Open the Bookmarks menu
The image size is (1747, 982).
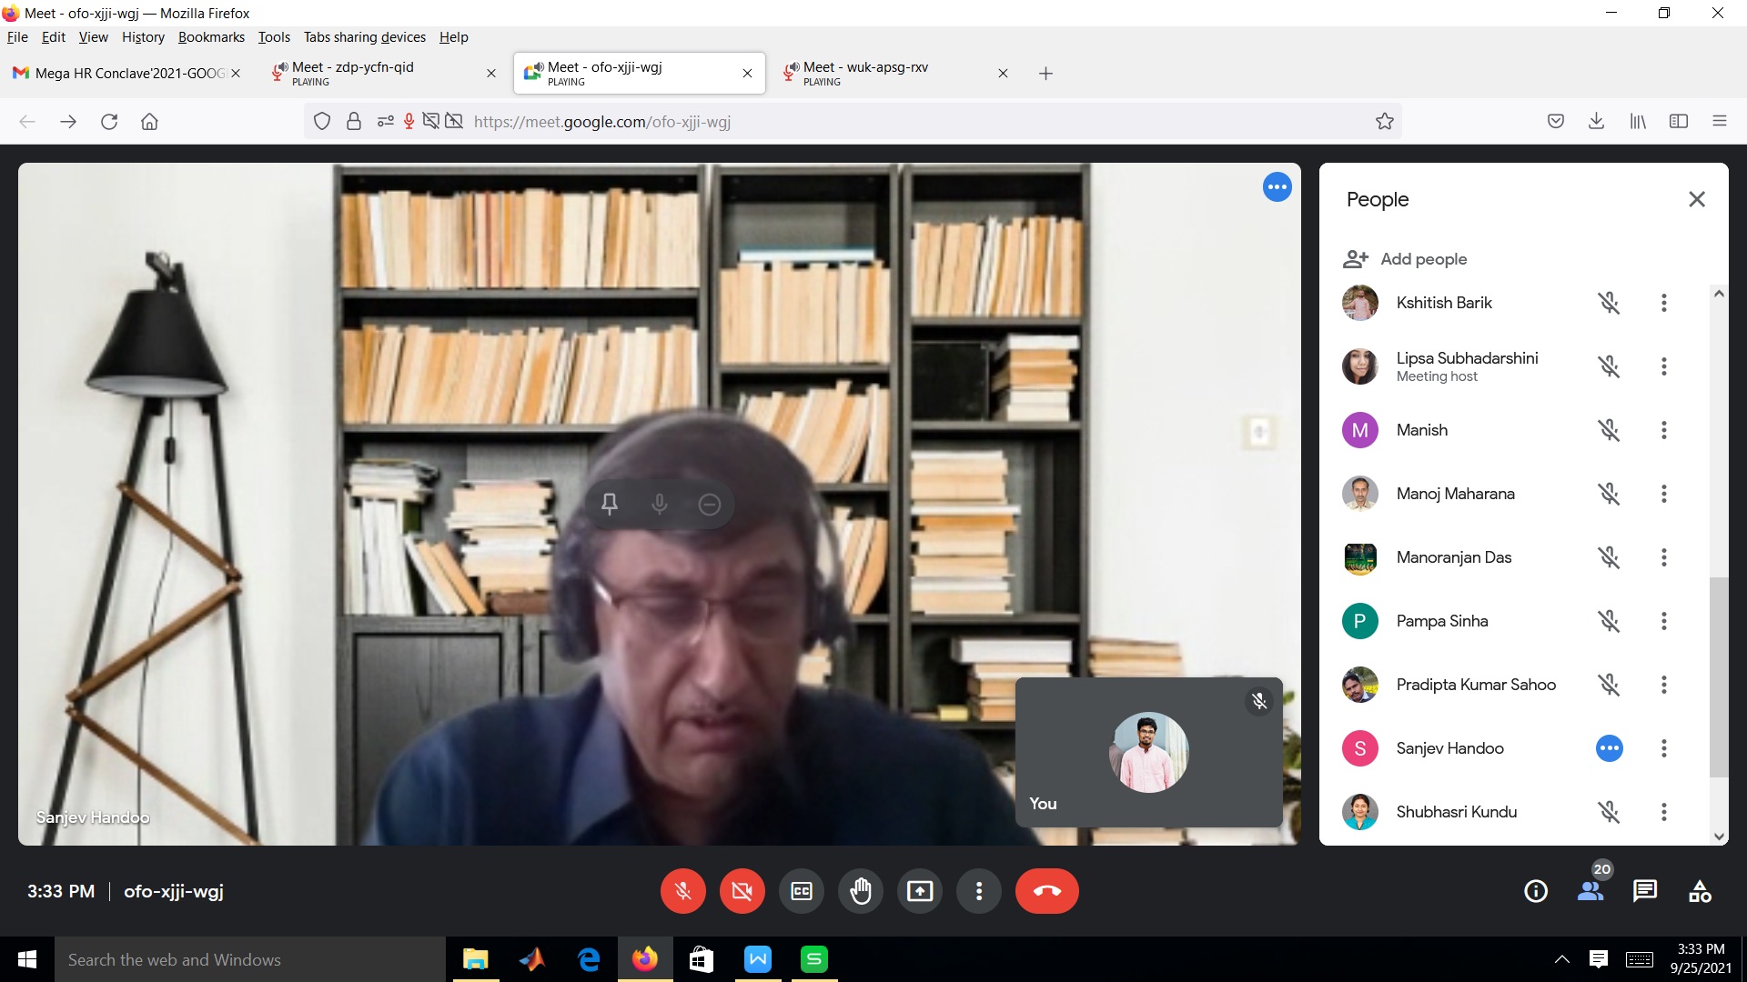click(x=211, y=37)
